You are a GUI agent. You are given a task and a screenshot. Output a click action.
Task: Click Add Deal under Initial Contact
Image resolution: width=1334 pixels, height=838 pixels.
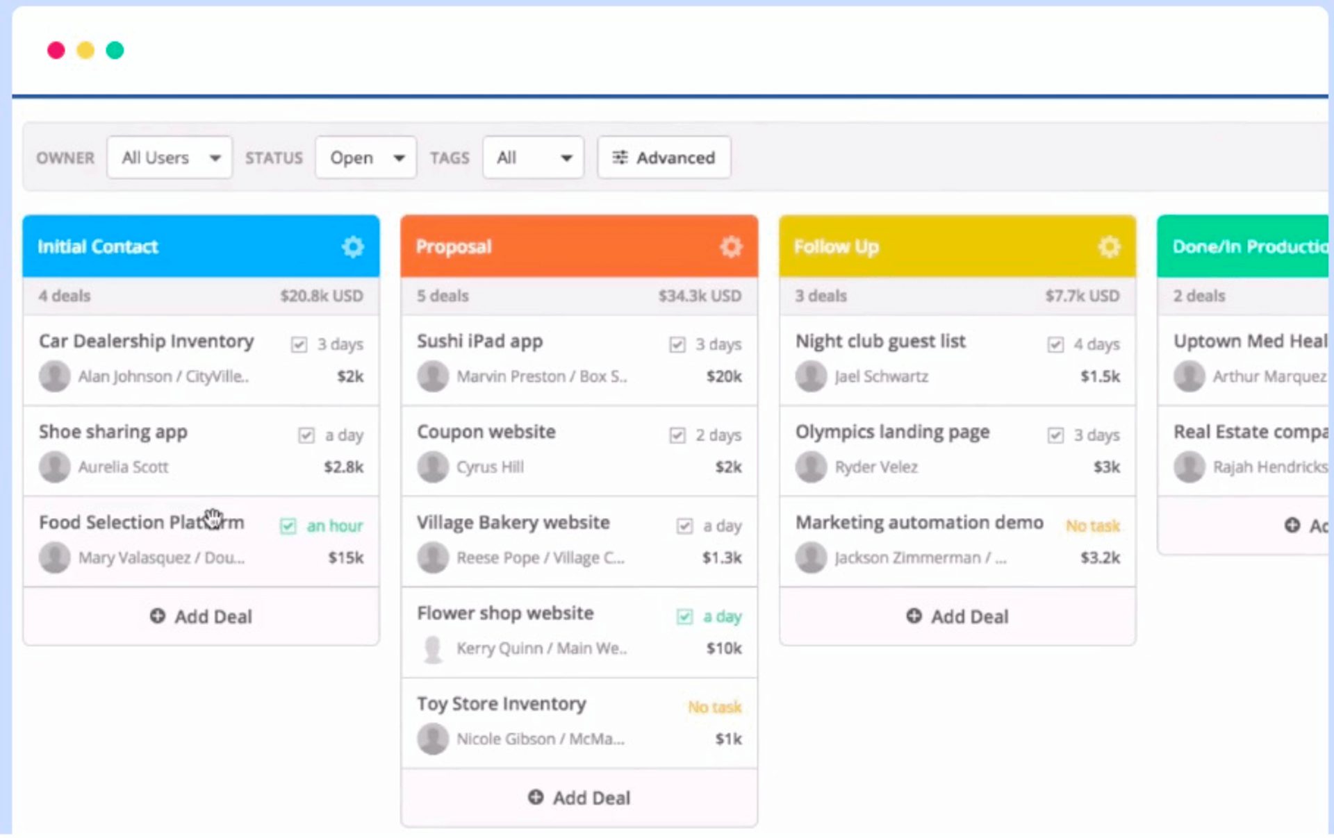(201, 617)
